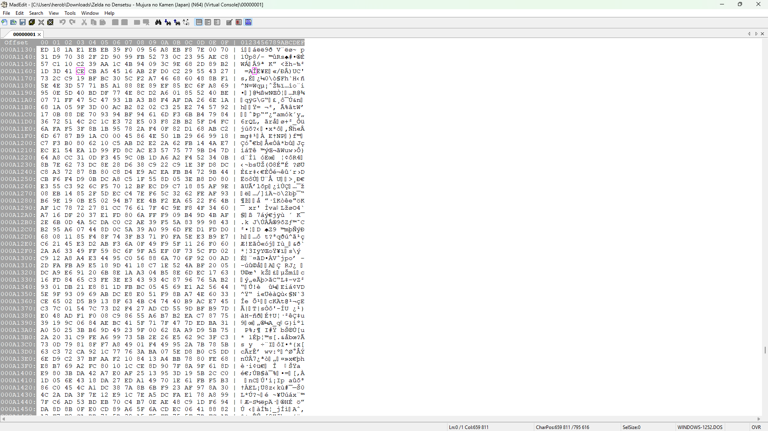Create a new file with toolbar icon
768x431 pixels.
tap(4, 22)
